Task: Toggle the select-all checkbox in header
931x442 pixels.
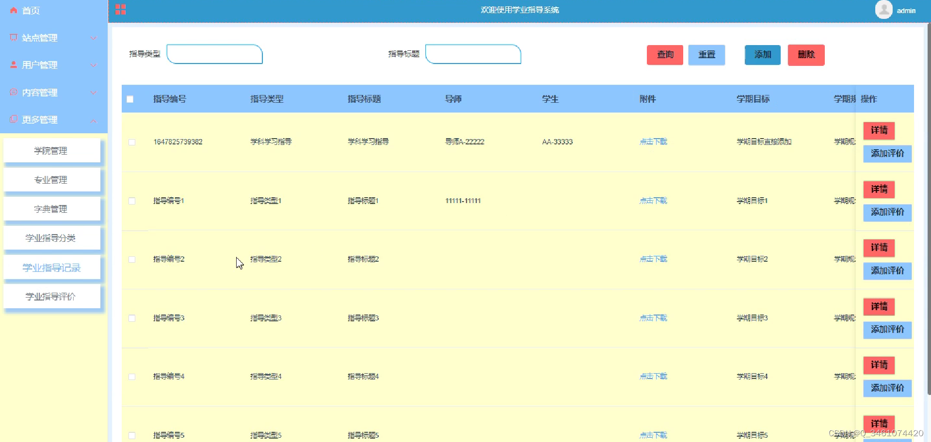Action: point(130,99)
